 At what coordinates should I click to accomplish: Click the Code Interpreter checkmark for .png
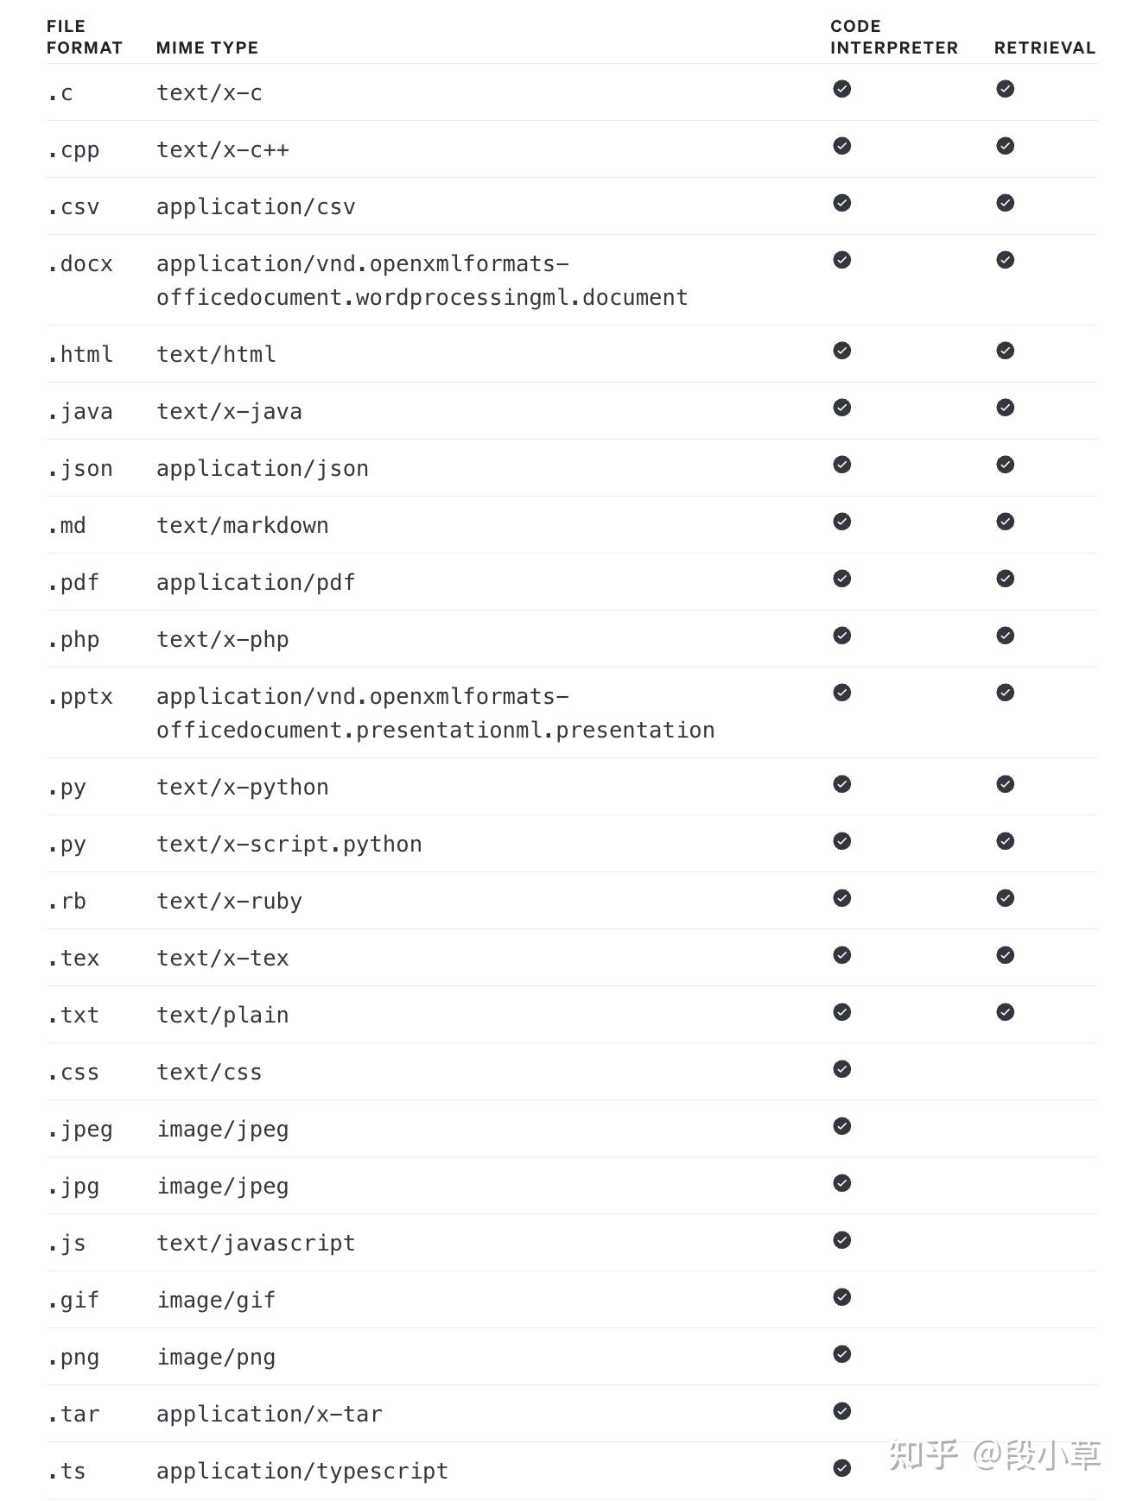click(x=841, y=1354)
